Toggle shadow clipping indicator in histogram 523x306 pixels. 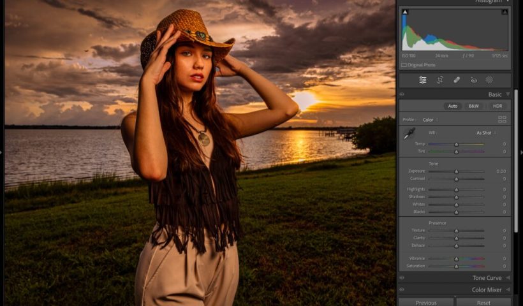(404, 12)
